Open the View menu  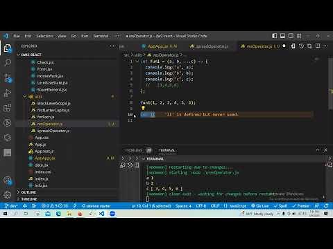point(62,36)
